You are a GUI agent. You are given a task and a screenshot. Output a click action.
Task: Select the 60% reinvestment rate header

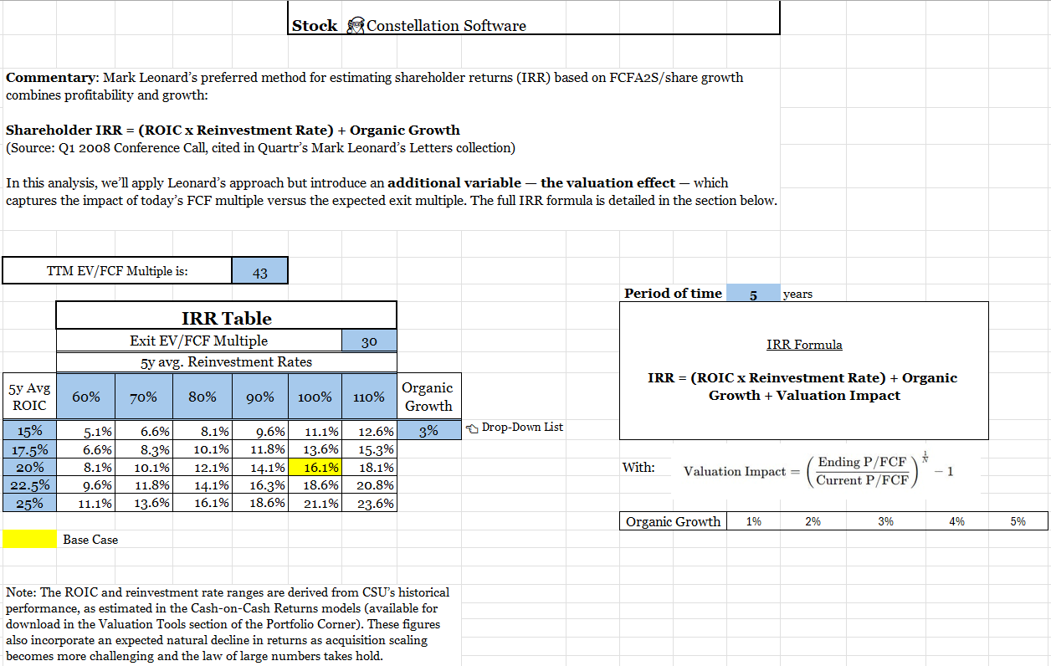point(86,397)
